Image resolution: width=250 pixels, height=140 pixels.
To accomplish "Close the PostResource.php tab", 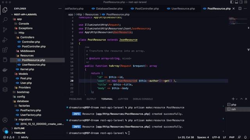I will 234,9.
